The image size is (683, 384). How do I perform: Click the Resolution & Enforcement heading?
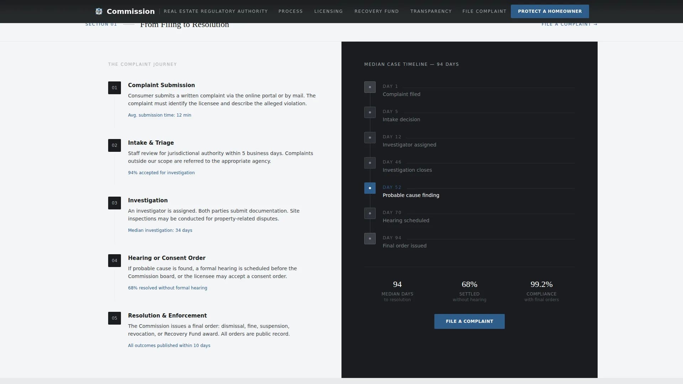tap(167, 316)
